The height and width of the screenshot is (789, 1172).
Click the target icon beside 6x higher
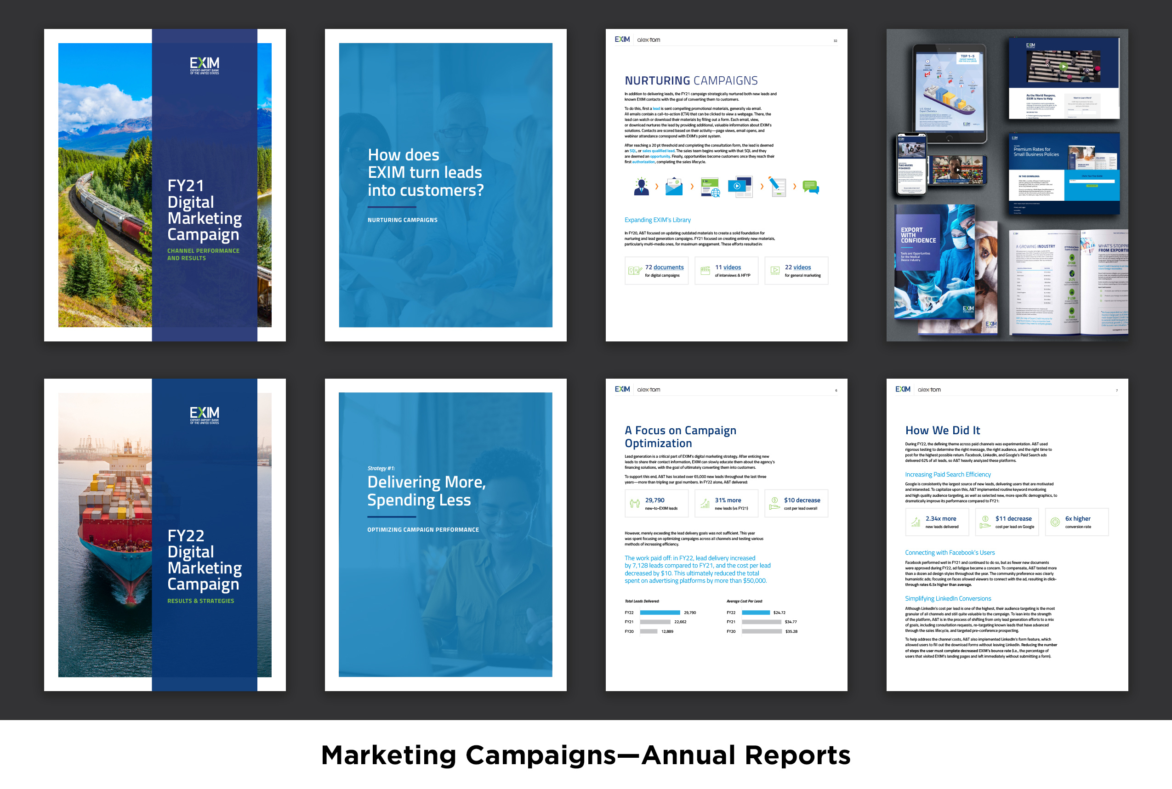pyautogui.click(x=1055, y=522)
